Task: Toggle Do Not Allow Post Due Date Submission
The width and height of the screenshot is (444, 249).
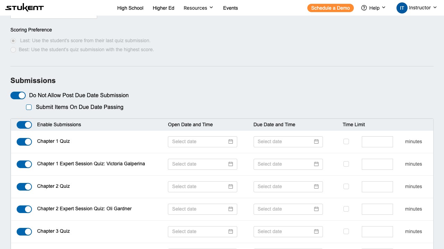Action: pyautogui.click(x=18, y=95)
